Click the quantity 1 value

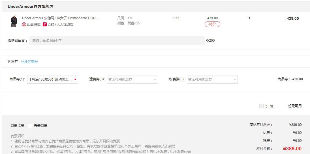pyautogui.click(x=249, y=18)
